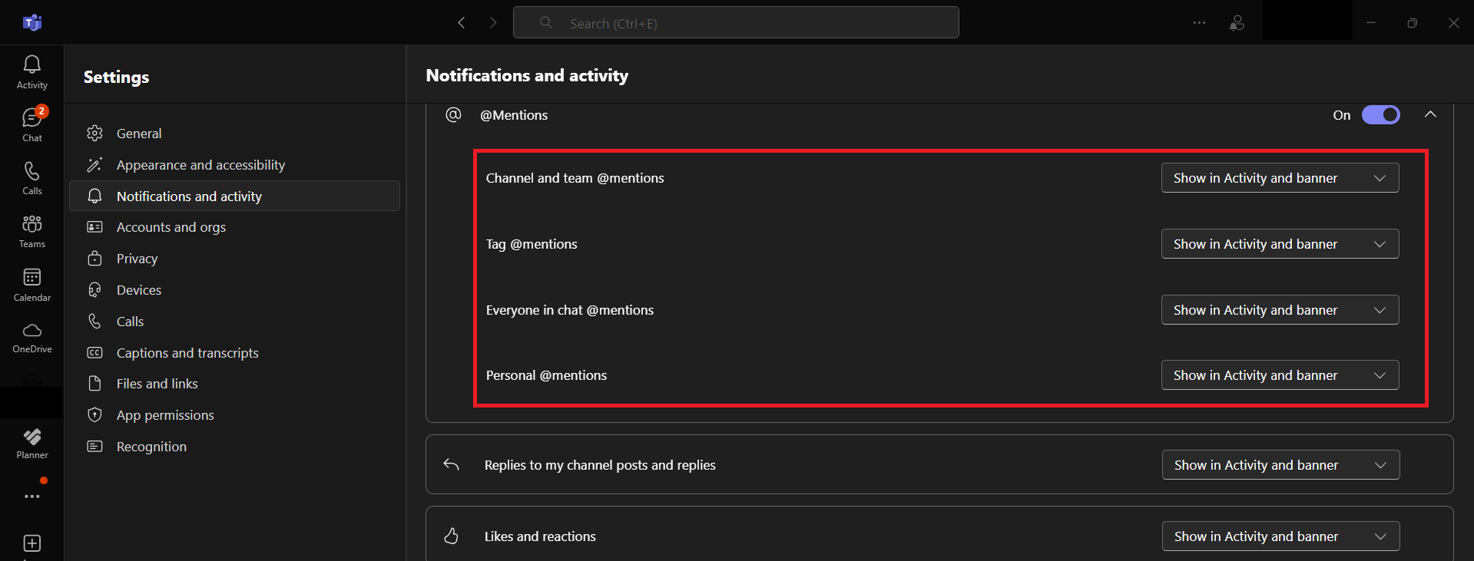Click the Replies to my channel posts label

click(600, 464)
